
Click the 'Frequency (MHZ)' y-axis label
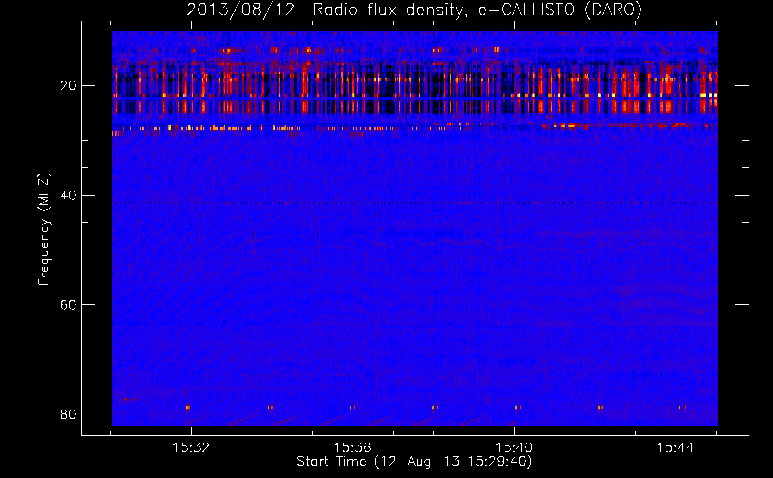point(43,229)
